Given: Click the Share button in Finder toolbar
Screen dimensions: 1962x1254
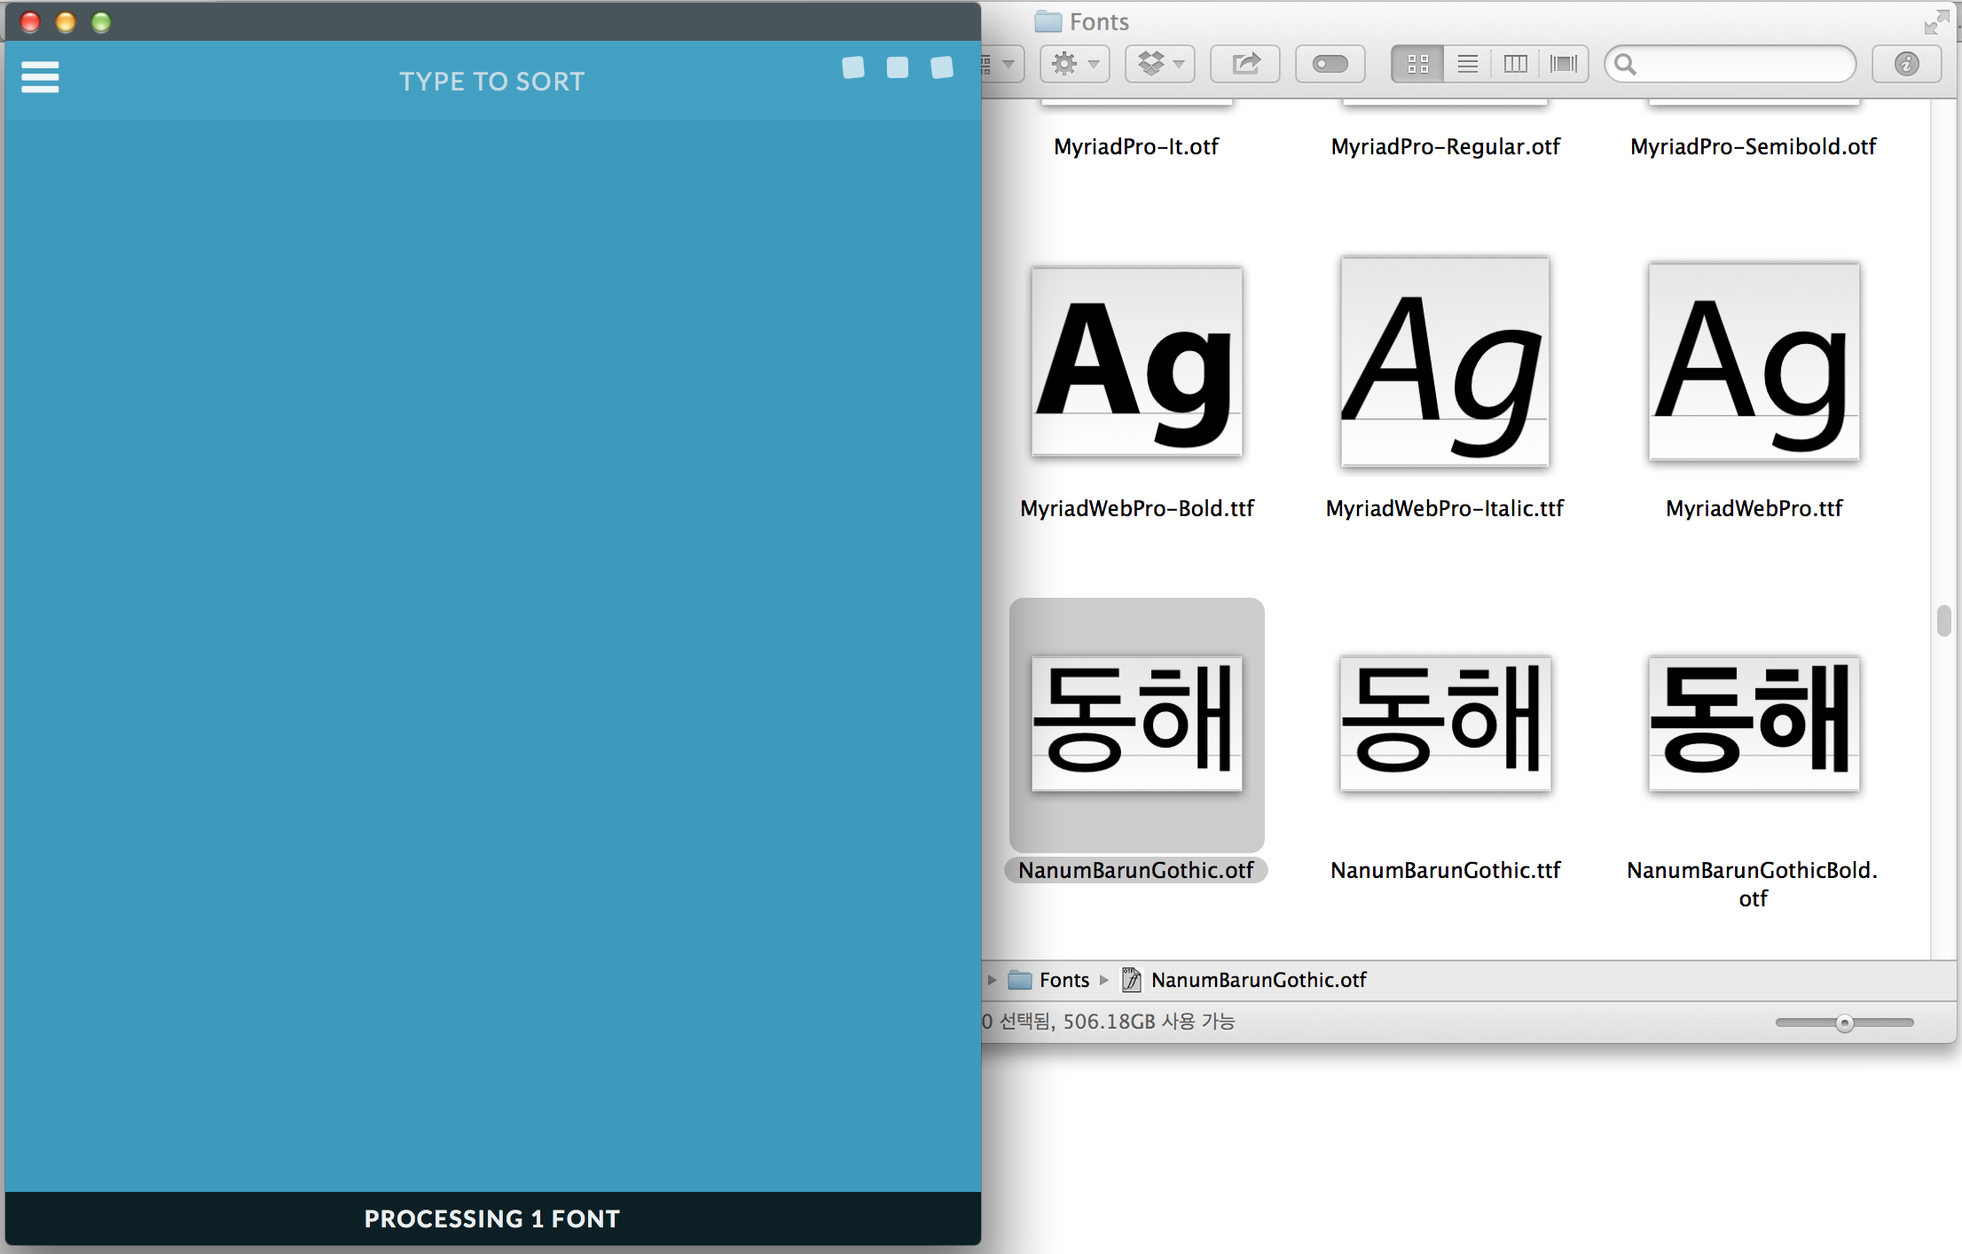Looking at the screenshot, I should [1245, 64].
